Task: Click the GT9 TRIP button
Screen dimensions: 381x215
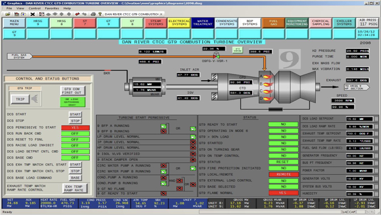Action: click(x=20, y=99)
